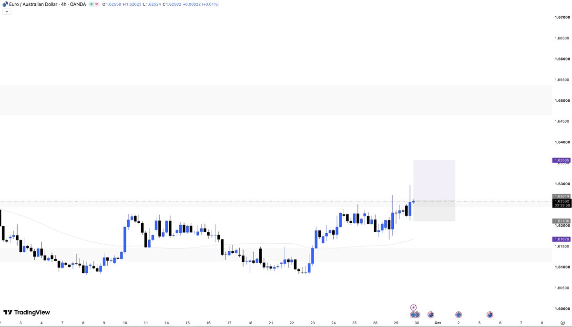Click the open value O1.62558
Image resolution: width=572 pixels, height=327 pixels.
coord(112,4)
